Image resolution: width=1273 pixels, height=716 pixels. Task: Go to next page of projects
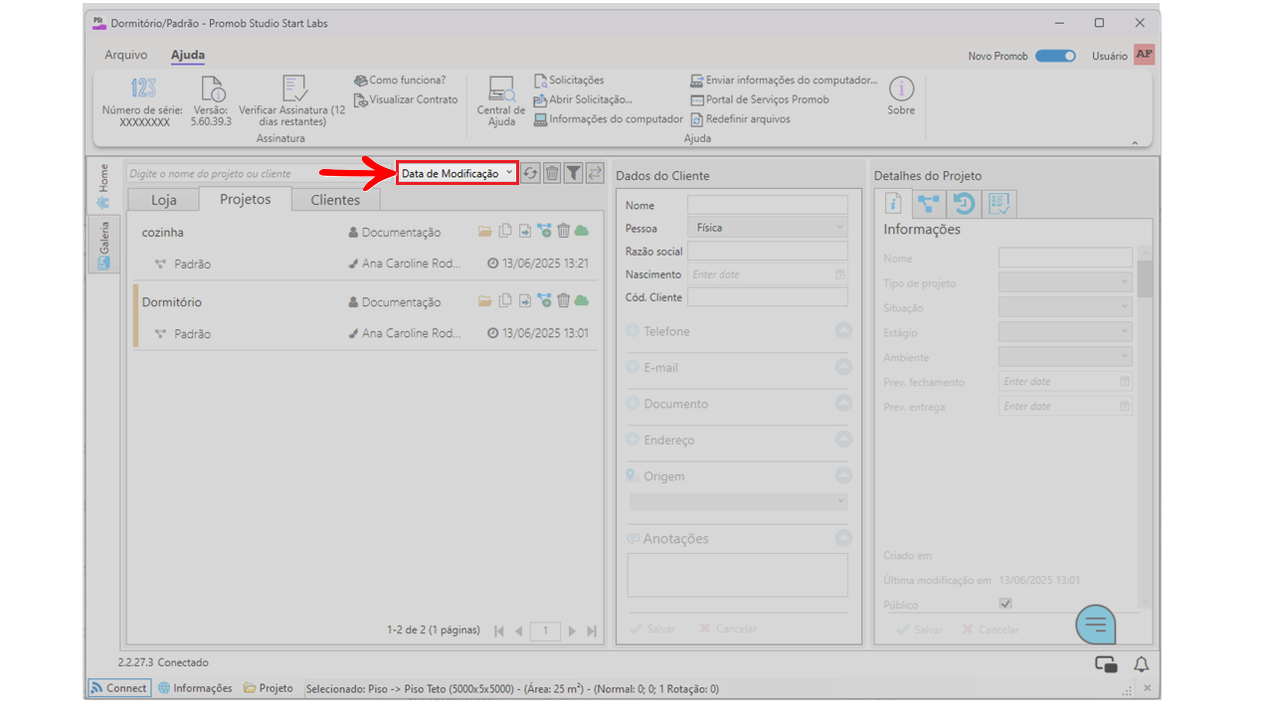tap(572, 630)
